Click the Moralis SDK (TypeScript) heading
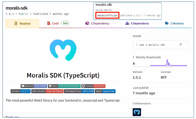 (x=63, y=76)
